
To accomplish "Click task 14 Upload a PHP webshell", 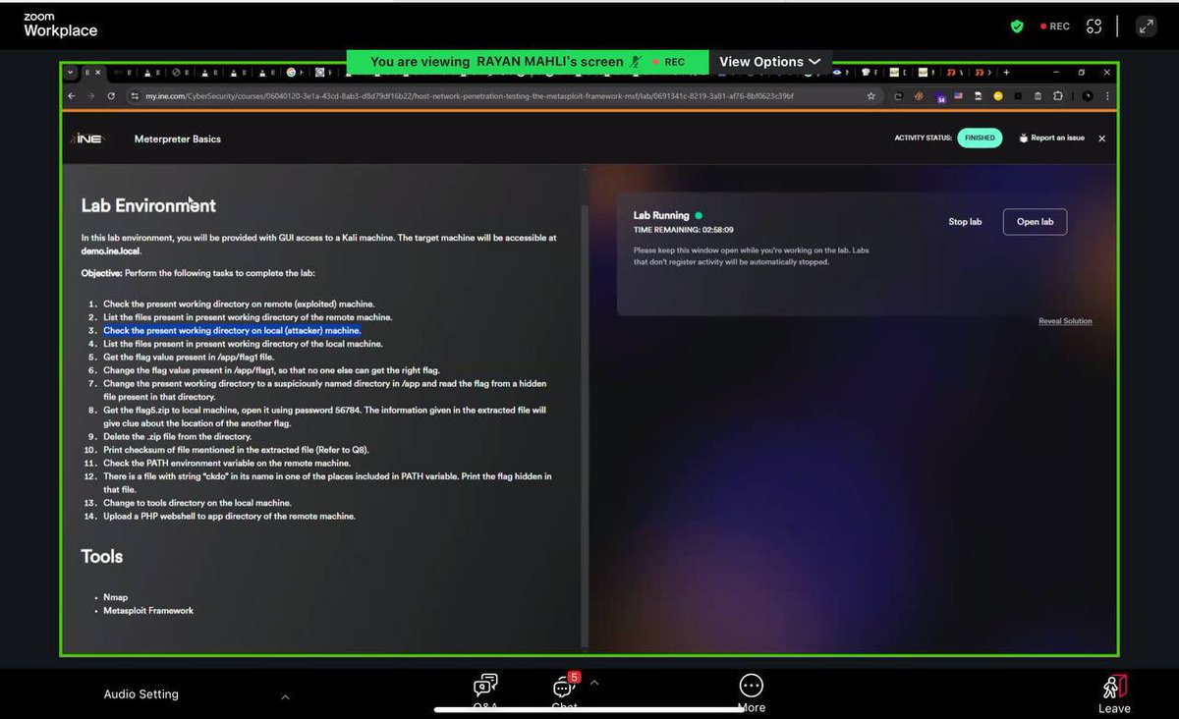I will (x=229, y=516).
